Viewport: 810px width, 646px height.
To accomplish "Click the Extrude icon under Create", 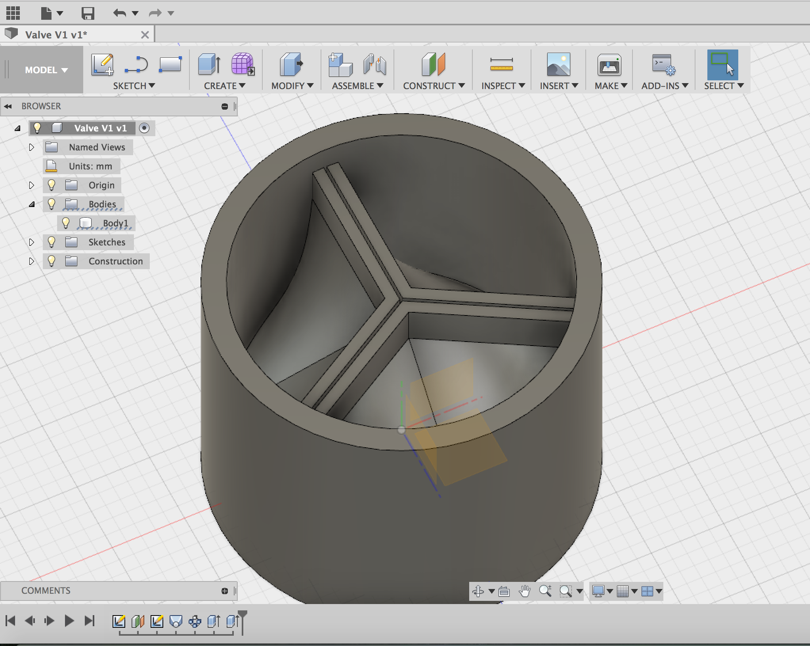I will pos(209,64).
